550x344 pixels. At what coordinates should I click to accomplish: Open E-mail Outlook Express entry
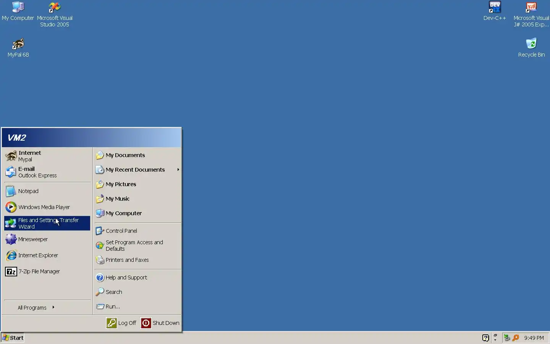47,172
